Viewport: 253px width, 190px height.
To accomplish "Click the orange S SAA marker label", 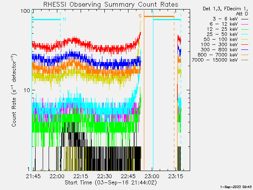I will [140, 16].
